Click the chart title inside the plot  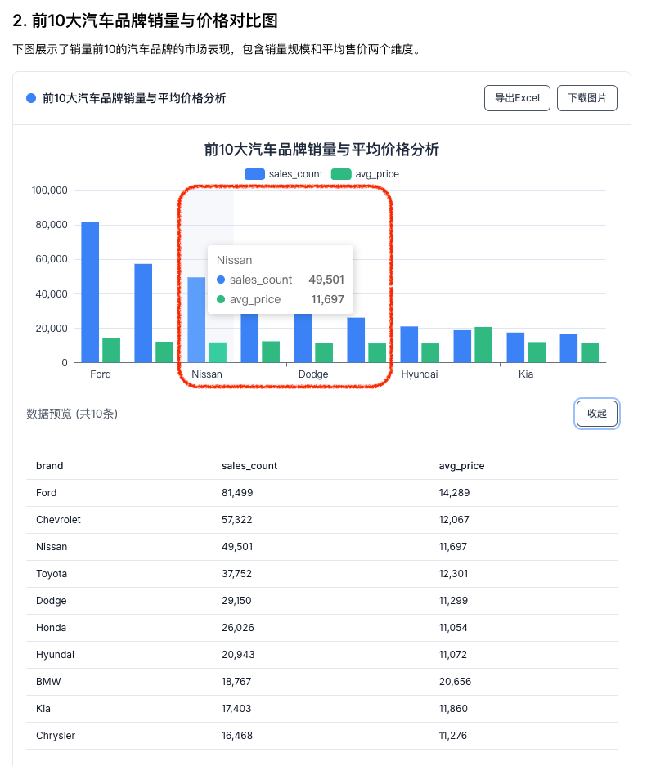321,149
